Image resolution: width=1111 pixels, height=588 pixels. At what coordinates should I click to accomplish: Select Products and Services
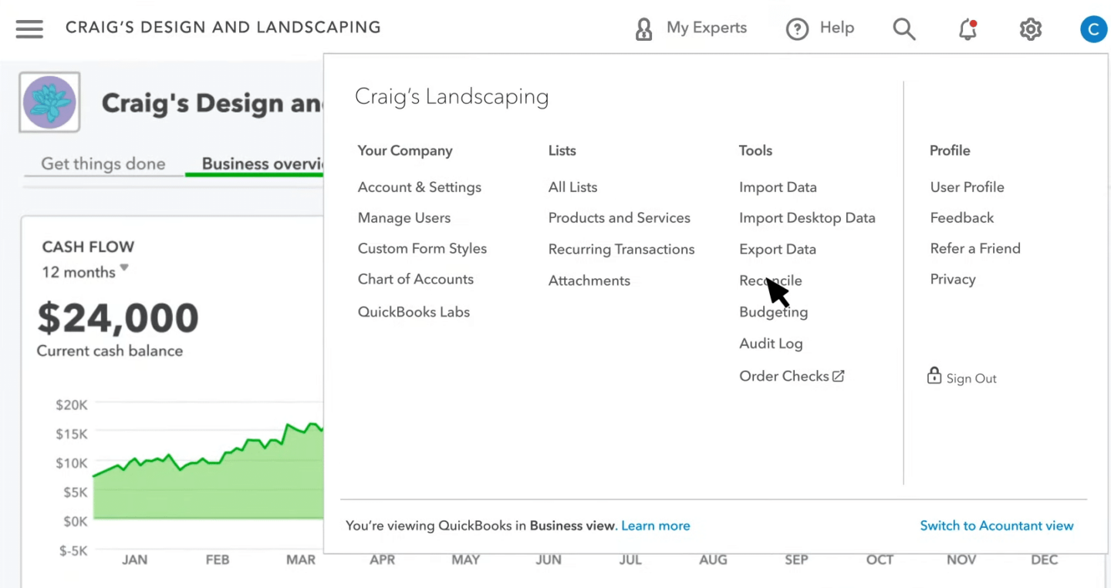pos(620,218)
